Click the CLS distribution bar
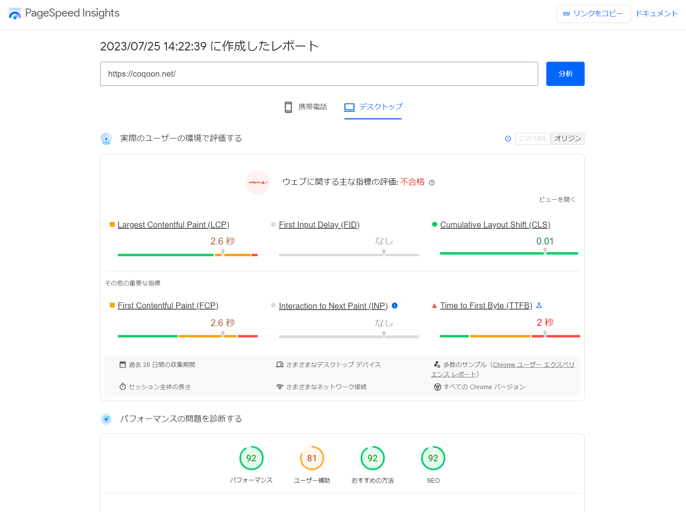The width and height of the screenshot is (686, 512). 509,253
